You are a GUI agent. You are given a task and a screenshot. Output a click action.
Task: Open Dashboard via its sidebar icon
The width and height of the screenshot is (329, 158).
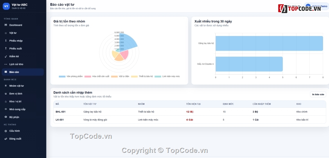point(6,25)
